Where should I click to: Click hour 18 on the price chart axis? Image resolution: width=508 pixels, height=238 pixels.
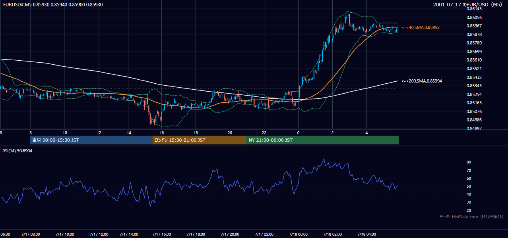coord(196,132)
